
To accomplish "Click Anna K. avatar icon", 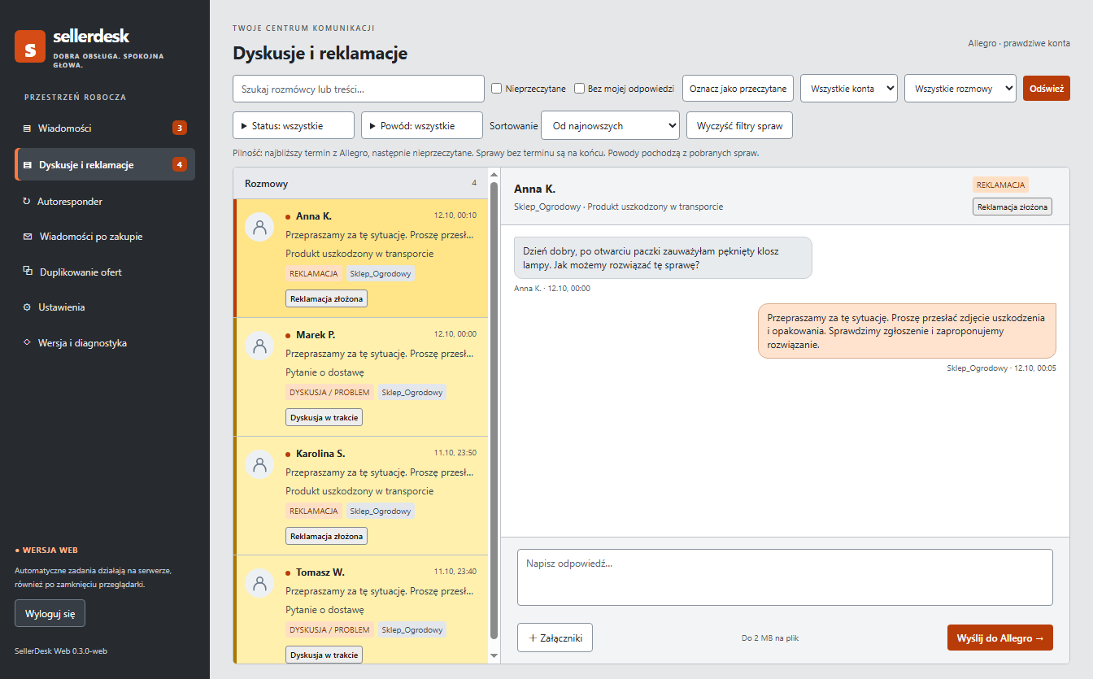I will (259, 228).
